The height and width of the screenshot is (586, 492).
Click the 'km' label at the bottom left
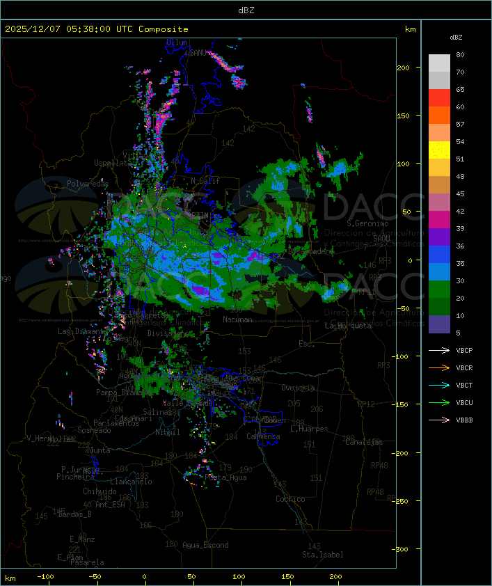(x=10, y=578)
